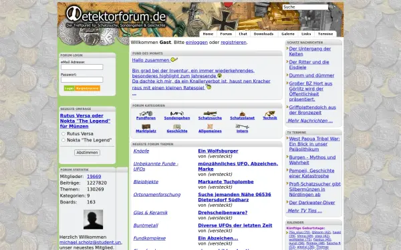Open Suche jemanden Nähe 06536 thread
The width and height of the screenshot is (401, 250).
[235, 197]
